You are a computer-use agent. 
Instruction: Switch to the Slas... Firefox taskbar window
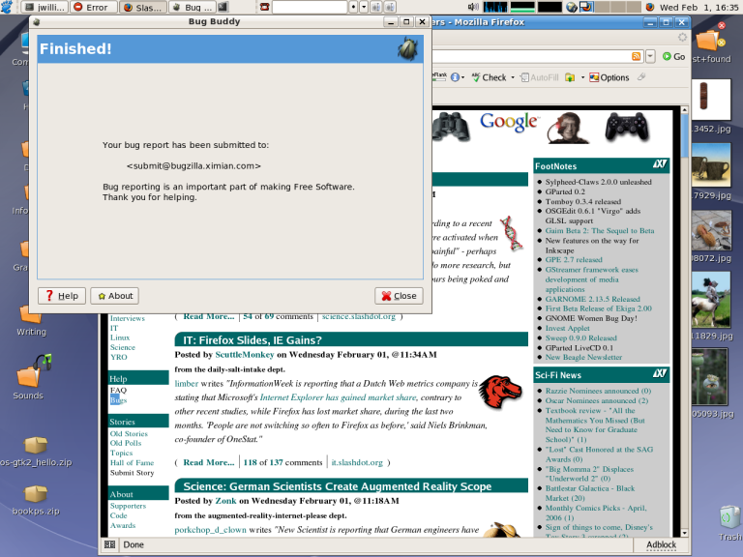[x=142, y=7]
